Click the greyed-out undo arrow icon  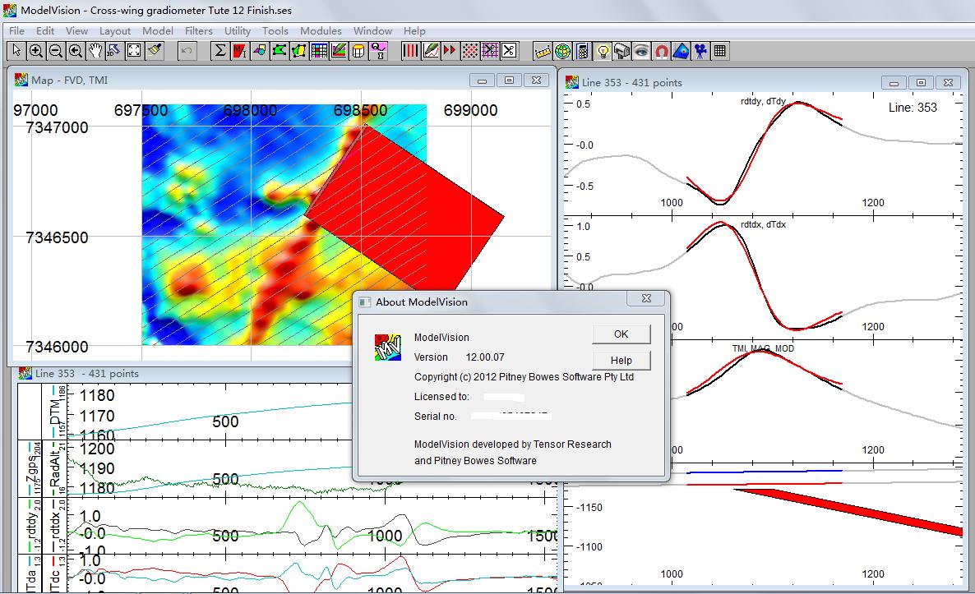point(187,51)
